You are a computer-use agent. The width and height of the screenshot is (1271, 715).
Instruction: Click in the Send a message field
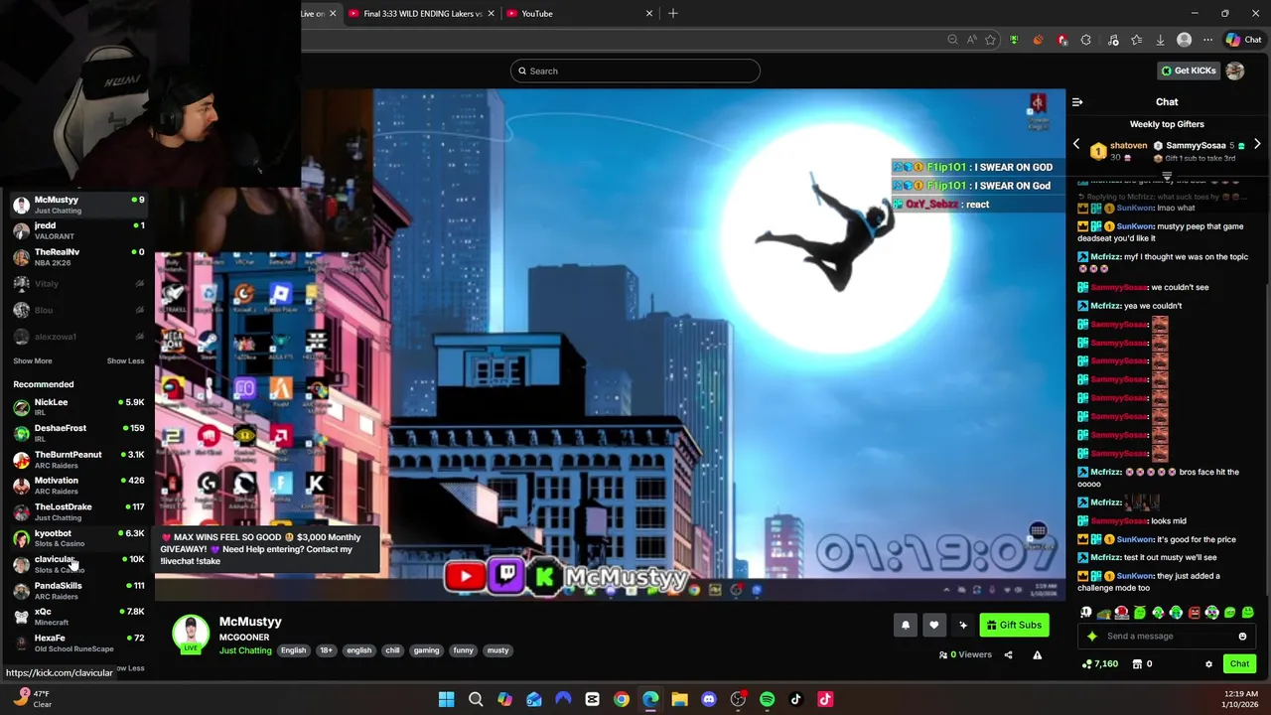click(1166, 637)
